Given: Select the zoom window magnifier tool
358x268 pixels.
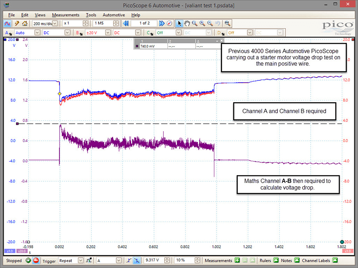Looking at the screenshot, I should [195, 23].
